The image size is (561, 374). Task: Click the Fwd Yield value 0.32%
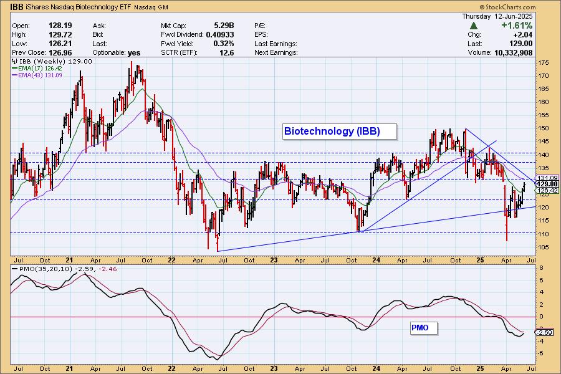click(224, 43)
